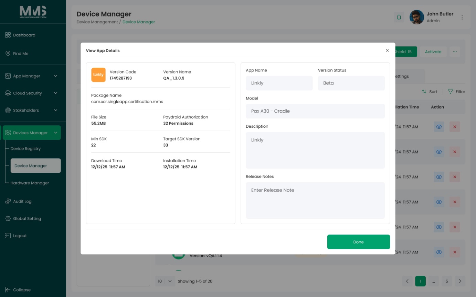476x297 pixels.
Task: Expand the Cloud Security chevron
Action: click(56, 93)
